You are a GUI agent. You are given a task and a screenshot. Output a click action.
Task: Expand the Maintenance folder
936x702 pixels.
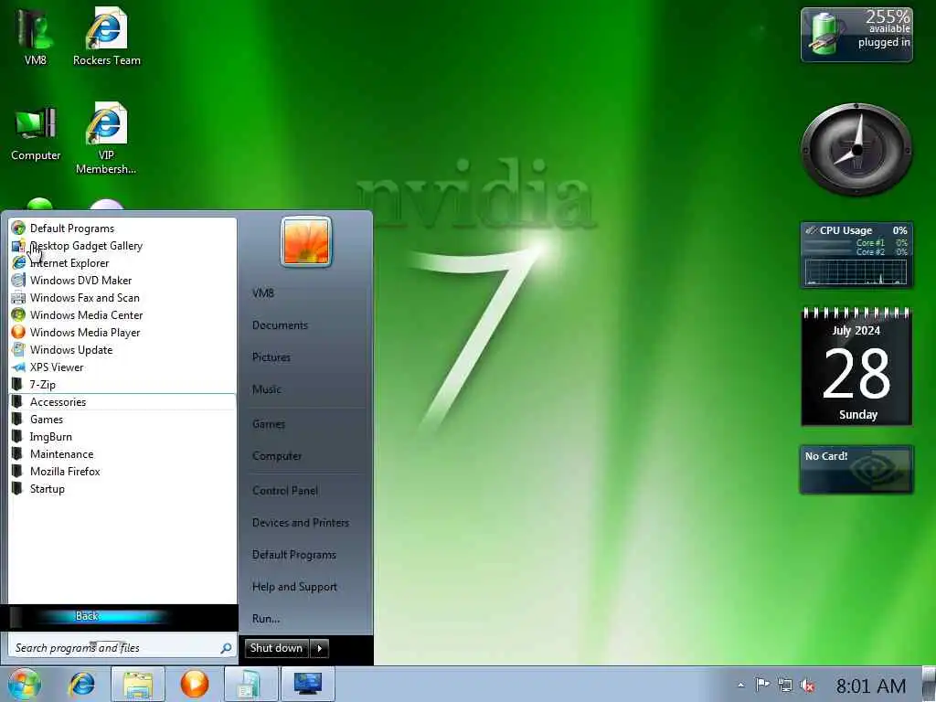point(122,453)
